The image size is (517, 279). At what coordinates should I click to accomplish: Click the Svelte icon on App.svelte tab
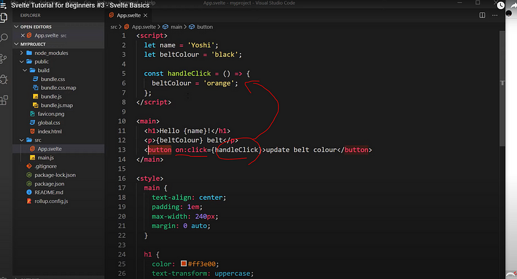click(x=111, y=15)
